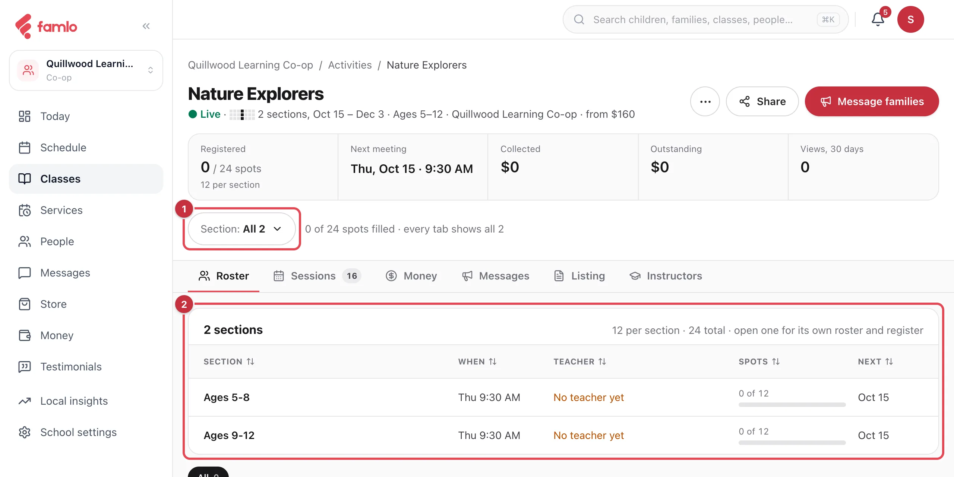Switch to the Instructors tab
This screenshot has height=477, width=954.
[666, 276]
